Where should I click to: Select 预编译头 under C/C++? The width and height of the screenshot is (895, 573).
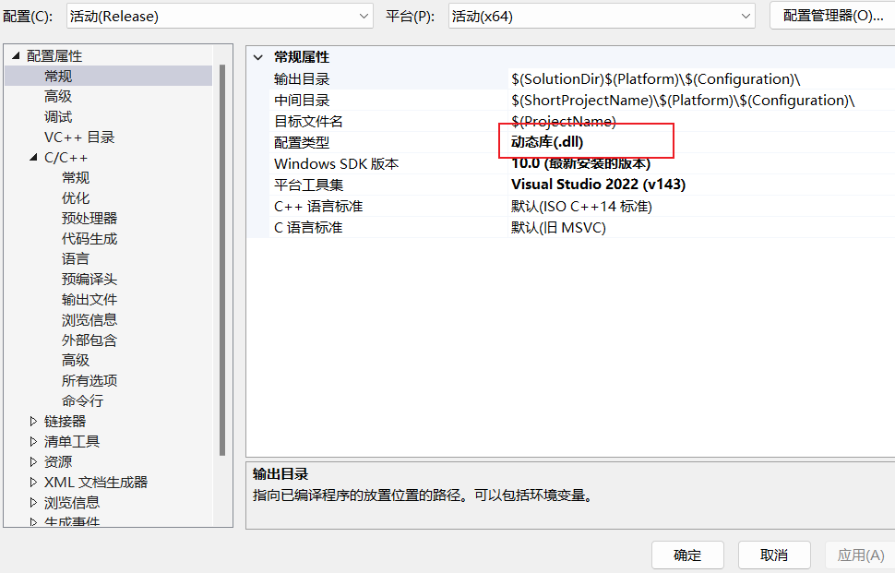click(89, 279)
